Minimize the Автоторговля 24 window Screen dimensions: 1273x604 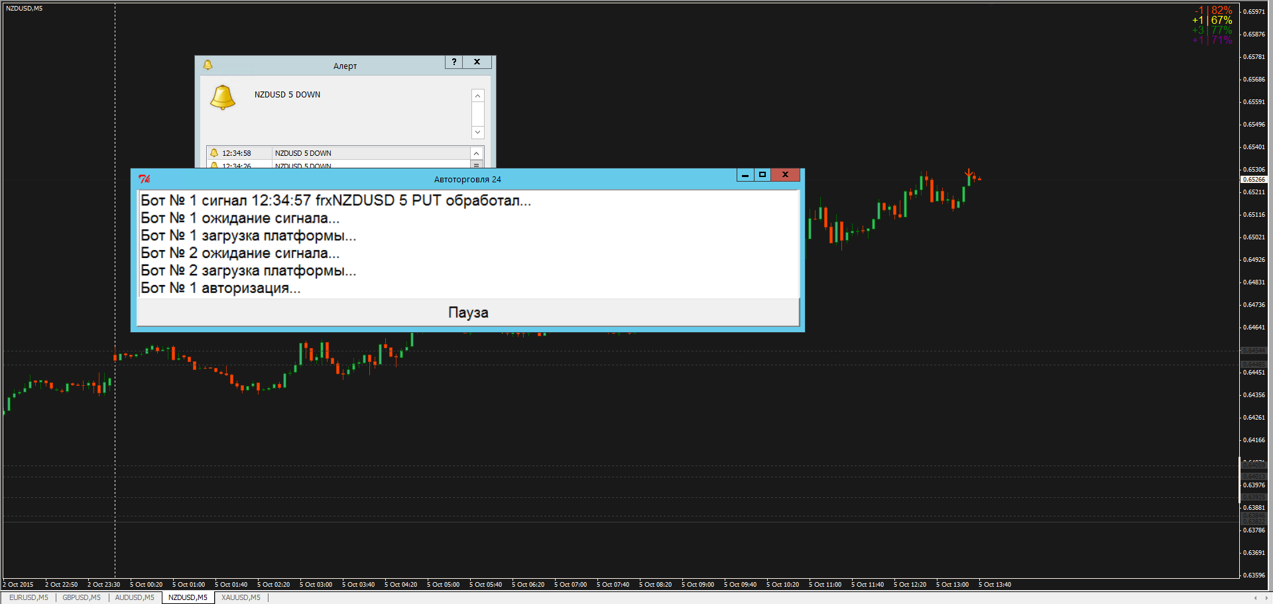click(745, 175)
